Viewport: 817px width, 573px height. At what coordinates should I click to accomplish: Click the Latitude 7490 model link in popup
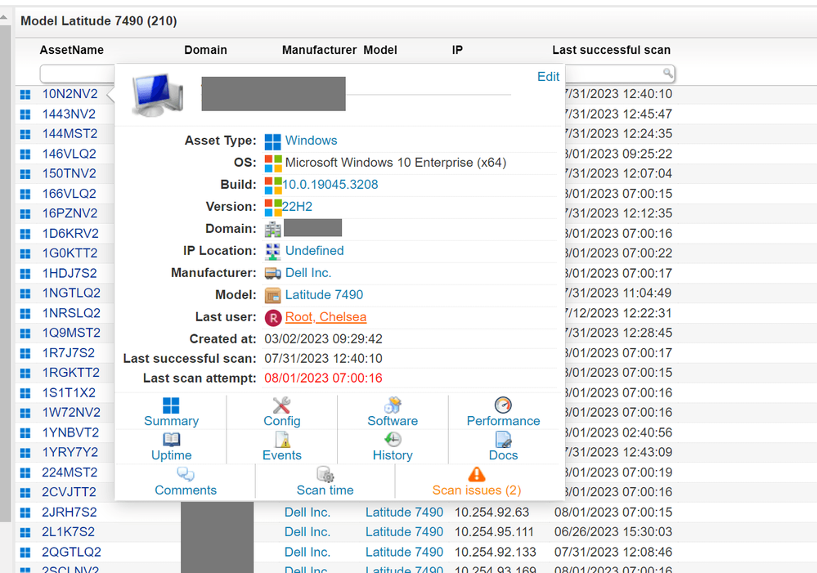coord(324,295)
